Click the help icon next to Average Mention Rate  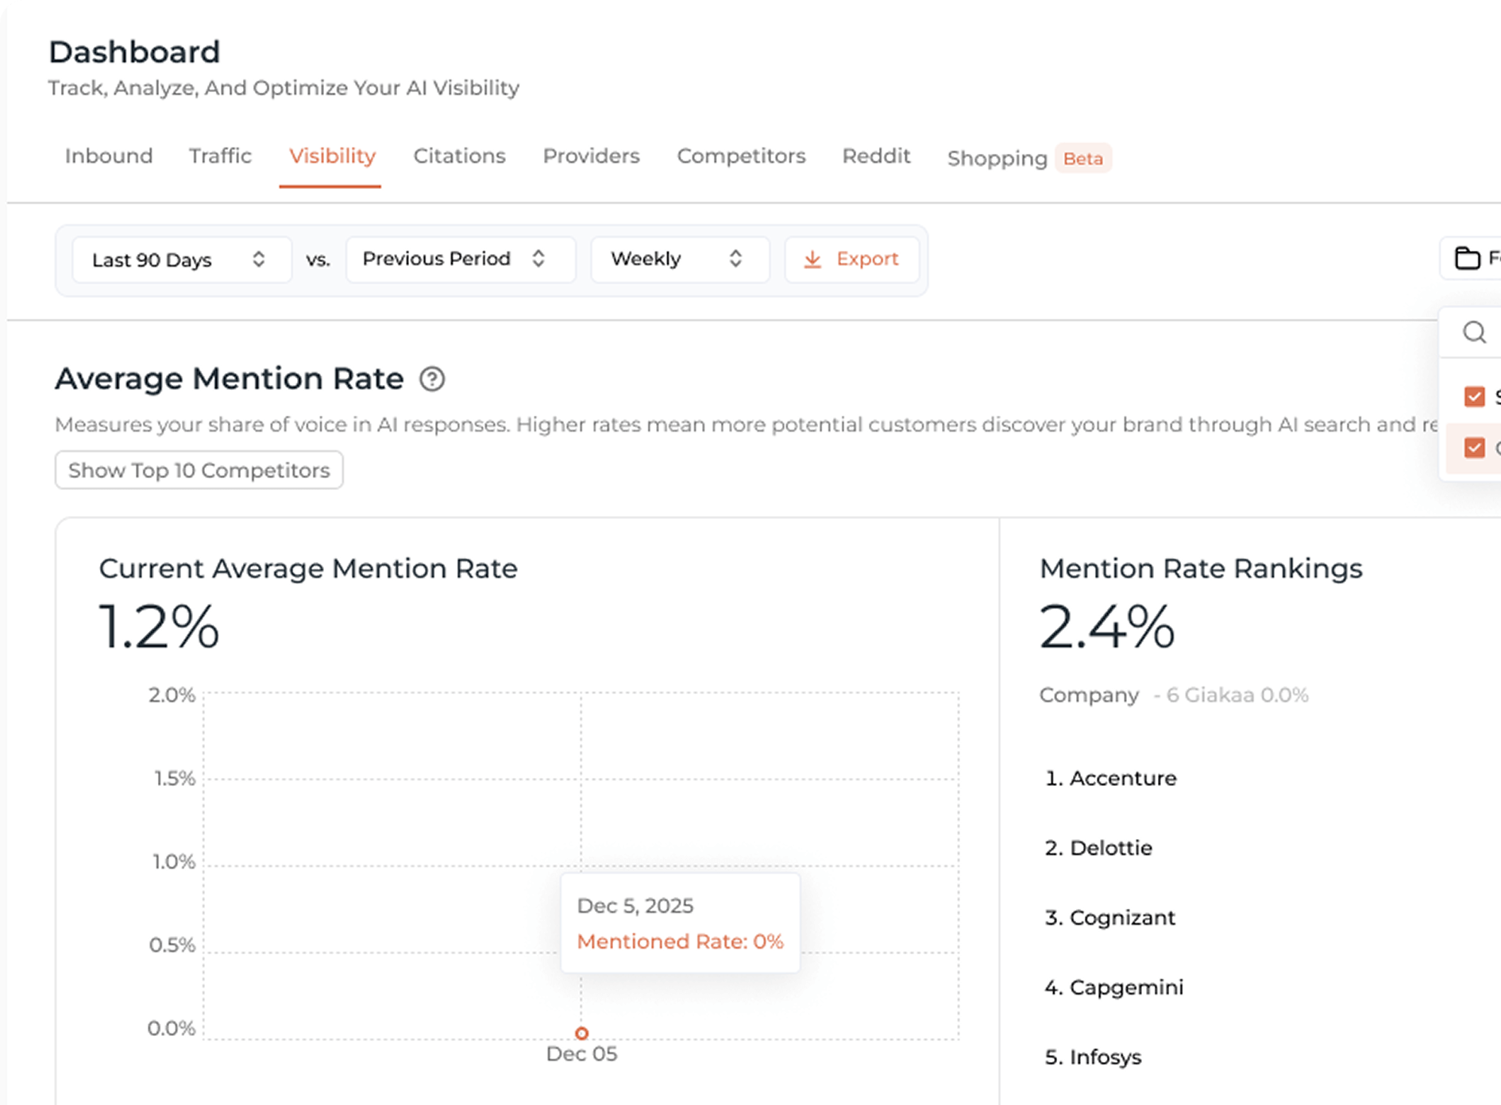pos(433,379)
